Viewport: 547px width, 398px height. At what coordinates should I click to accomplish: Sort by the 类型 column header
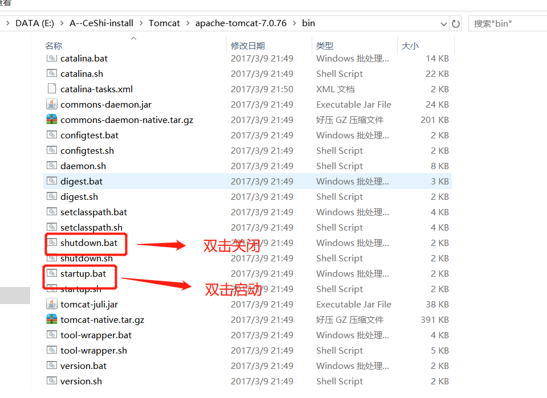324,46
